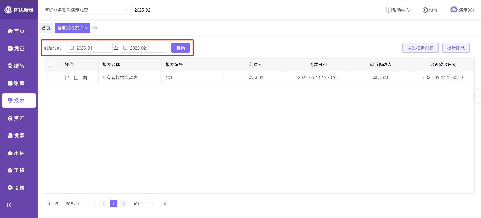The image size is (481, 218).
Task: Click the edit icon for 所有者权益变动表
Action: tap(76, 78)
